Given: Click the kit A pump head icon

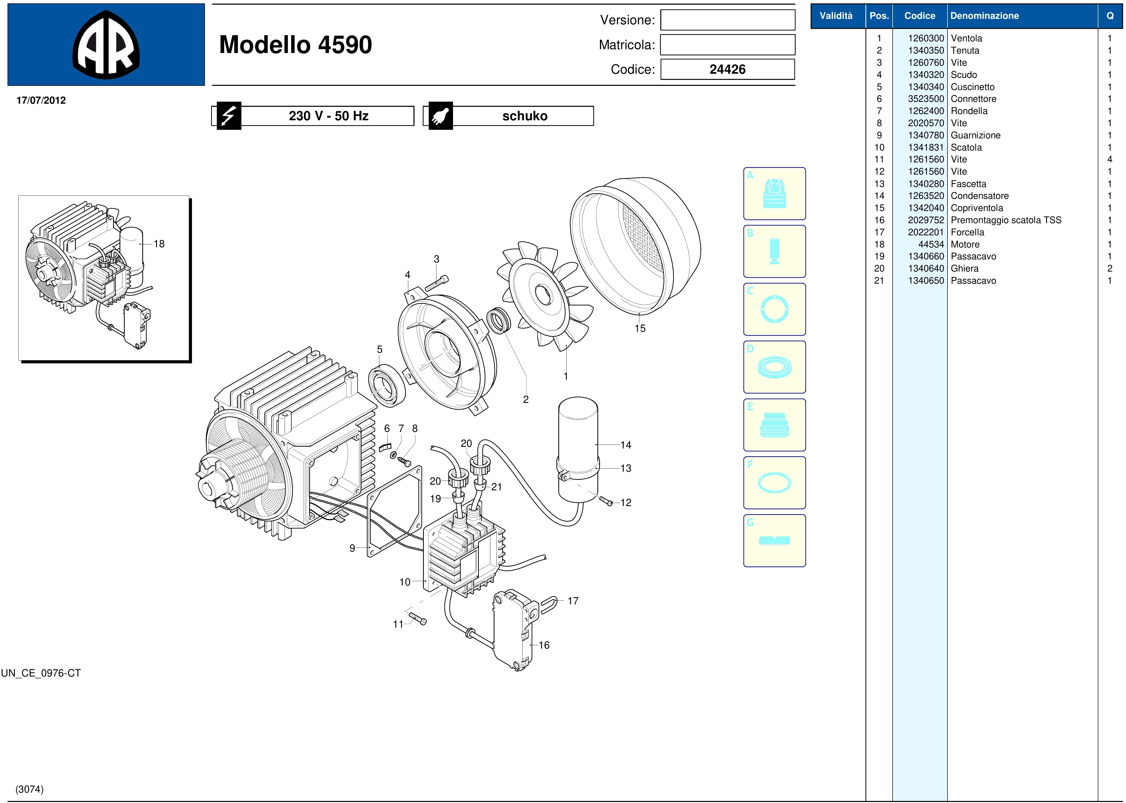Looking at the screenshot, I should click(774, 194).
